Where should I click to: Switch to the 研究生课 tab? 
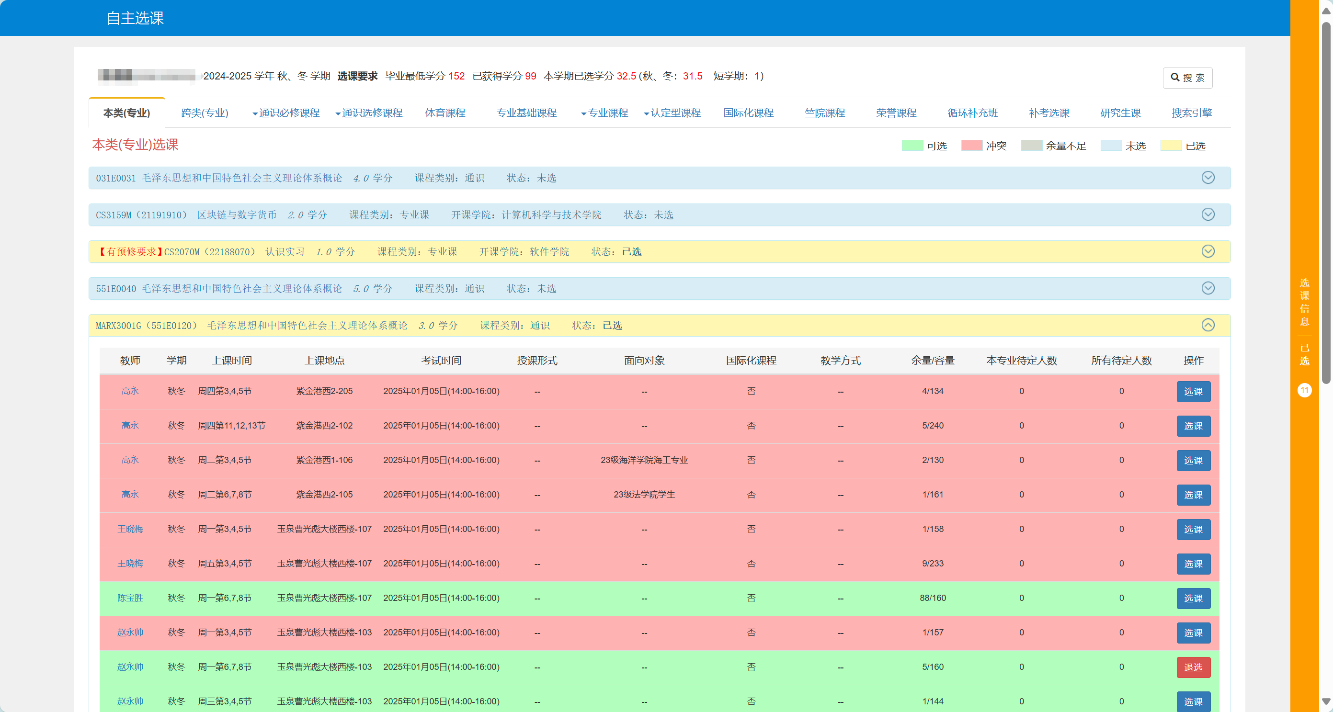1120,113
